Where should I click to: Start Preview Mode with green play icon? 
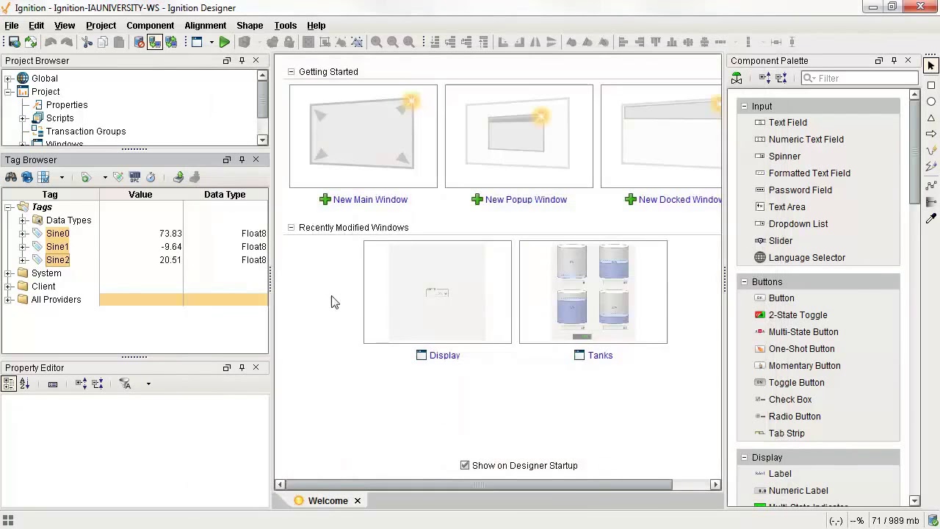(224, 42)
